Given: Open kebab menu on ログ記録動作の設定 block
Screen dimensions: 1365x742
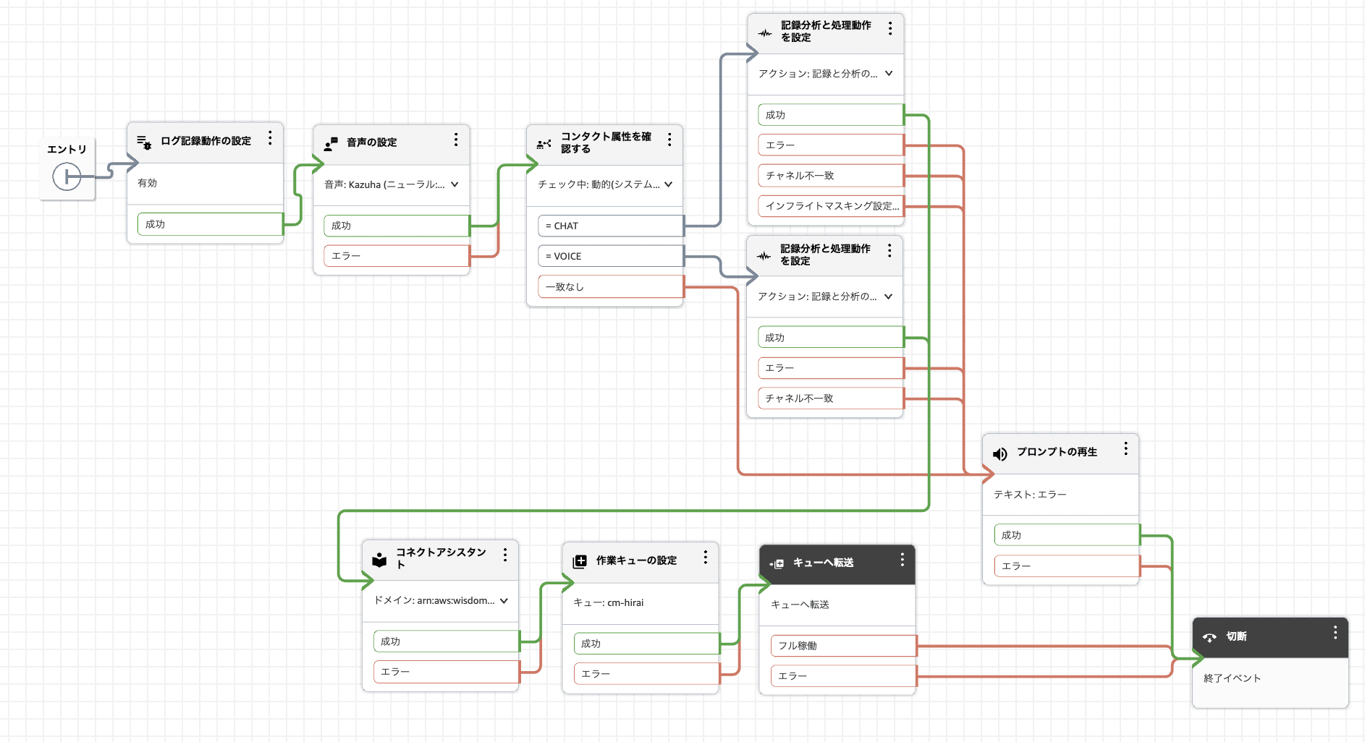Looking at the screenshot, I should 271,138.
